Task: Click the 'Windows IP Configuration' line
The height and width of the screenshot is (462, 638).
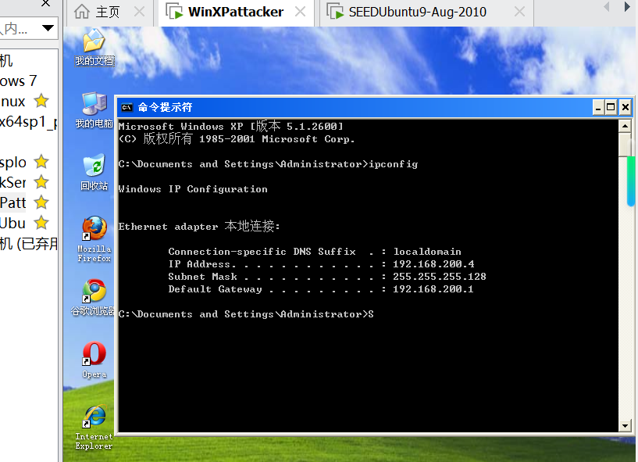Action: (x=193, y=189)
